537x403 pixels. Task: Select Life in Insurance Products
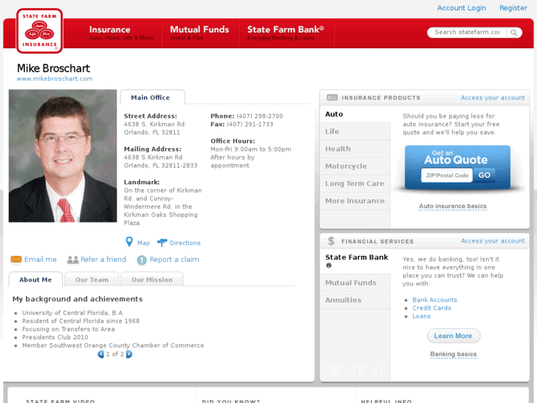pos(355,132)
